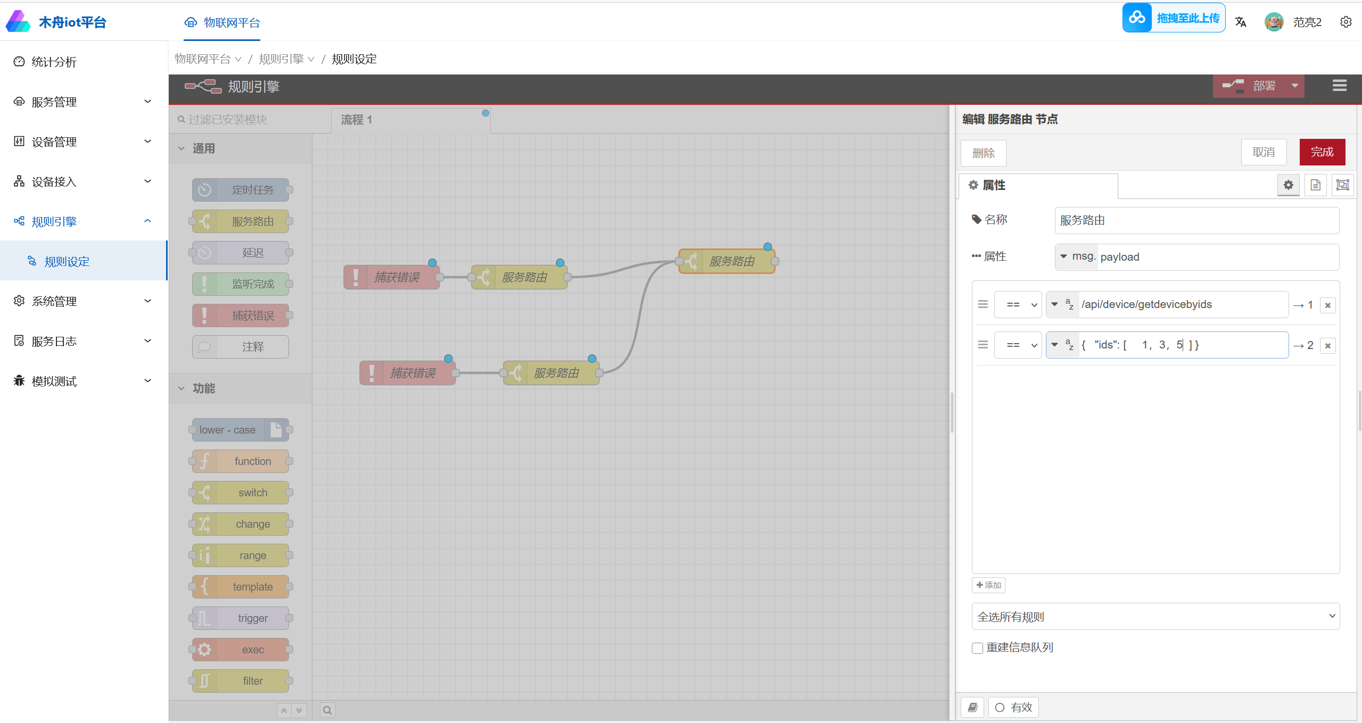Open the node description document icon

[x=1315, y=185]
